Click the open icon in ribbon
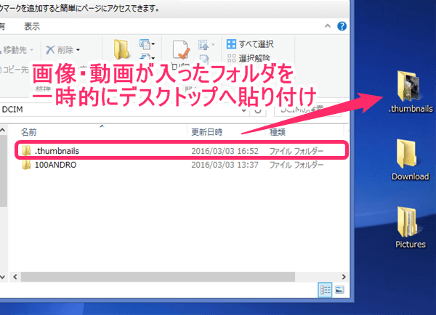This screenshot has width=436, height=315. tap(206, 44)
